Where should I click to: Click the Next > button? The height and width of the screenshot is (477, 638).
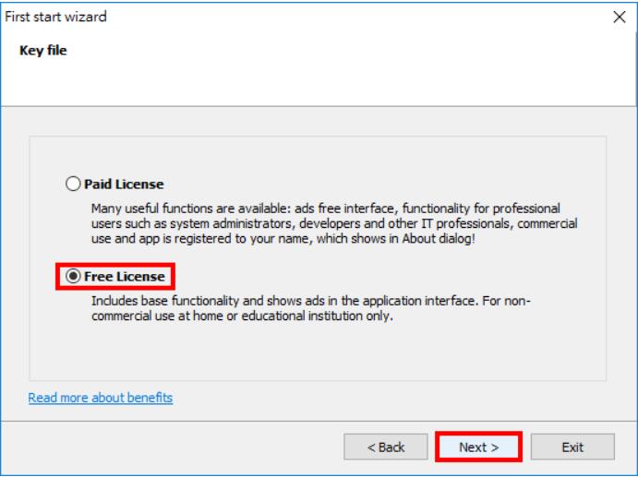pos(478,447)
